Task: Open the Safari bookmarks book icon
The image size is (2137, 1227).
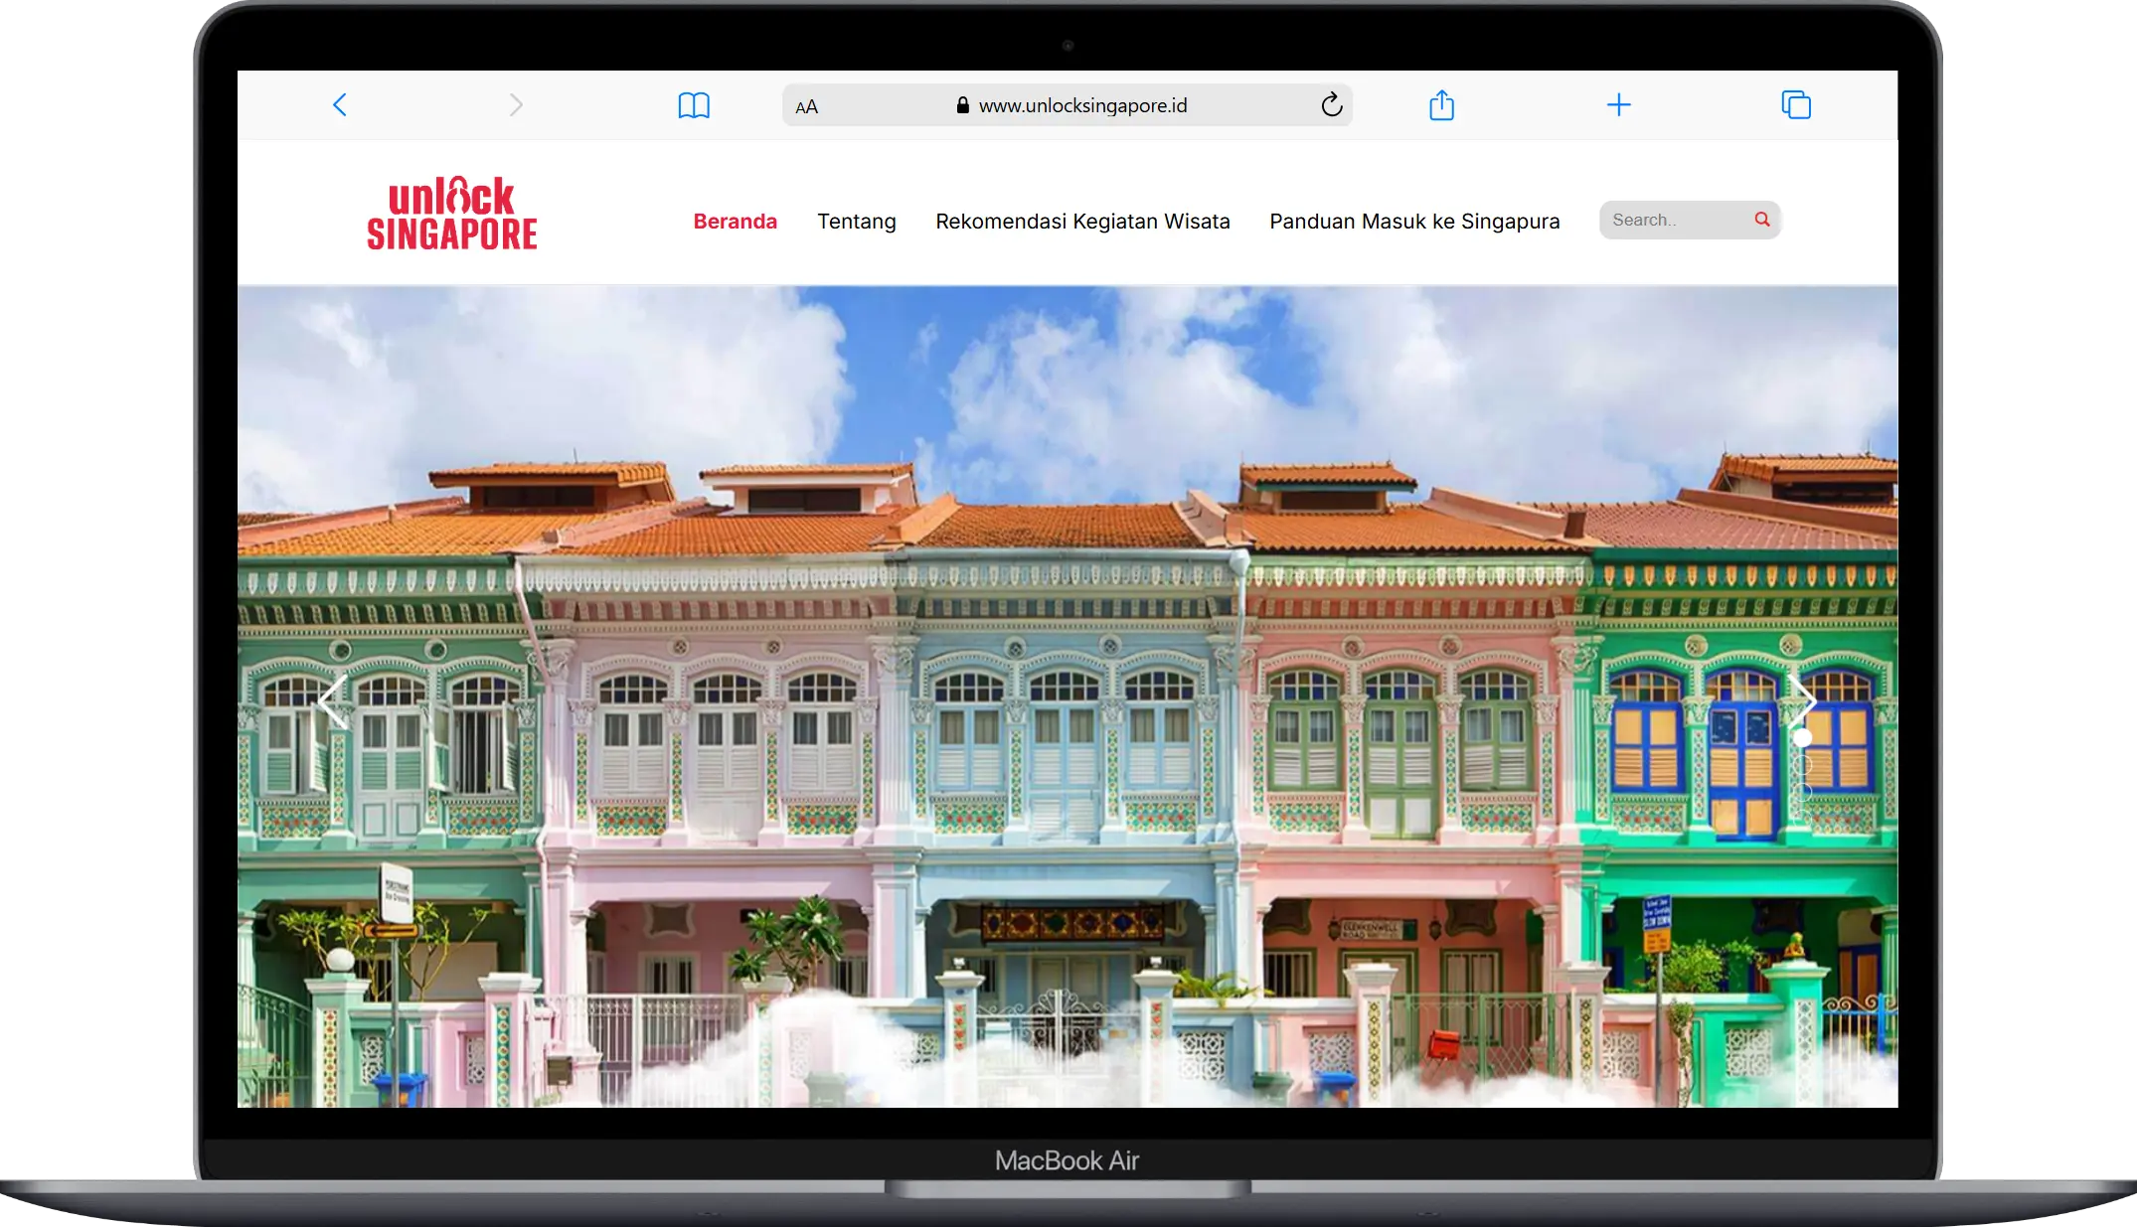Action: point(694,105)
